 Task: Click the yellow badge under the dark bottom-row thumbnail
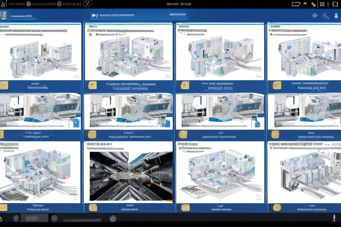pos(93,207)
